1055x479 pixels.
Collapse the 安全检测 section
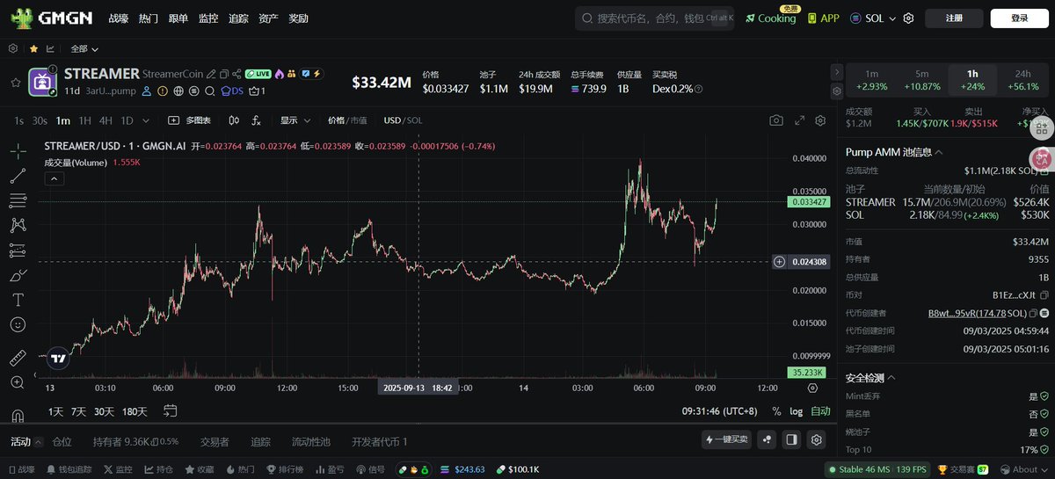(x=891, y=378)
